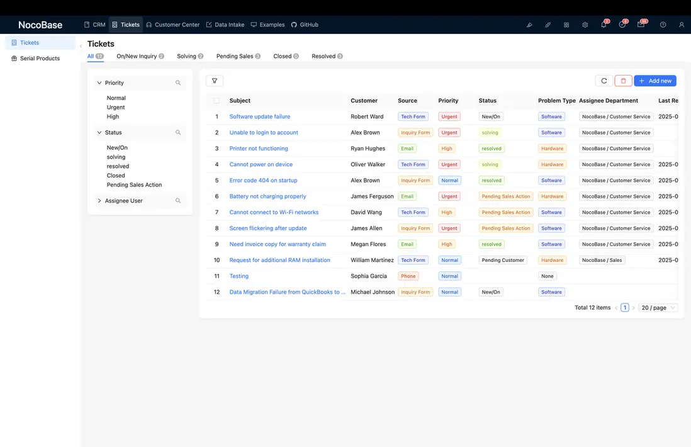This screenshot has height=447, width=691.
Task: Activate the UI editor pen icon
Action: pos(529,25)
